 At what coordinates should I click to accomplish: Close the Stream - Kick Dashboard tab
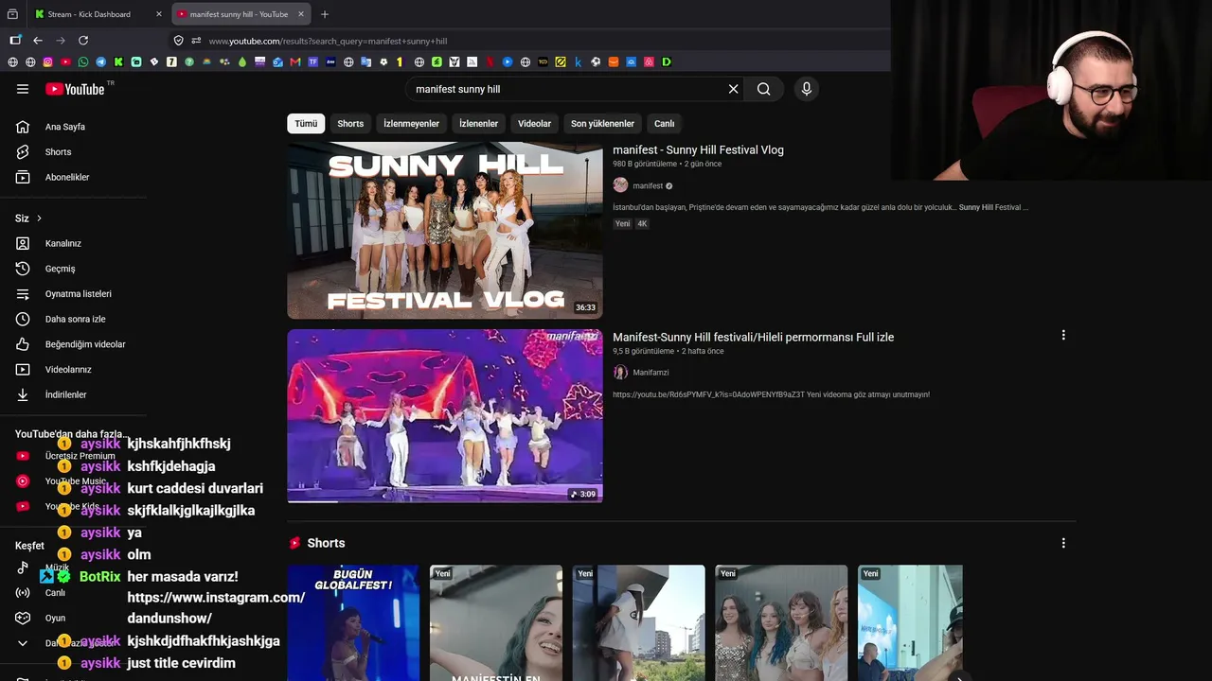point(158,14)
